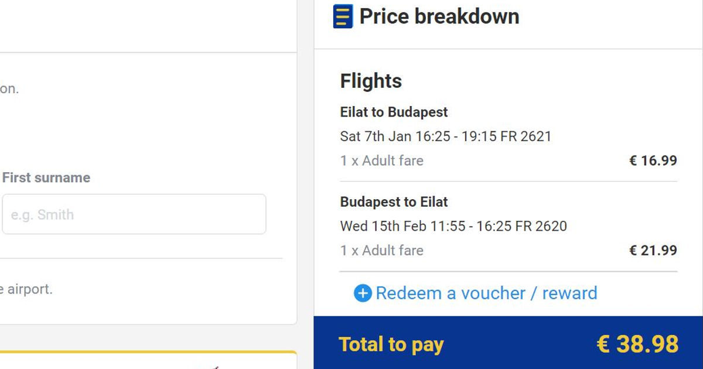The height and width of the screenshot is (369, 703).
Task: Select the Eilat to Budapest route title
Action: (394, 112)
